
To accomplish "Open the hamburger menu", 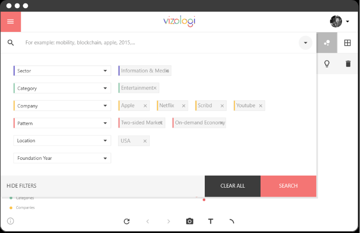I will (x=10, y=22).
